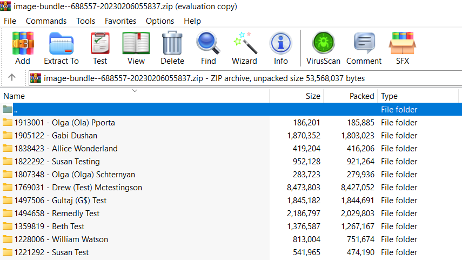This screenshot has width=462, height=260.
Task: Go up one level arrow
Action: 12,77
